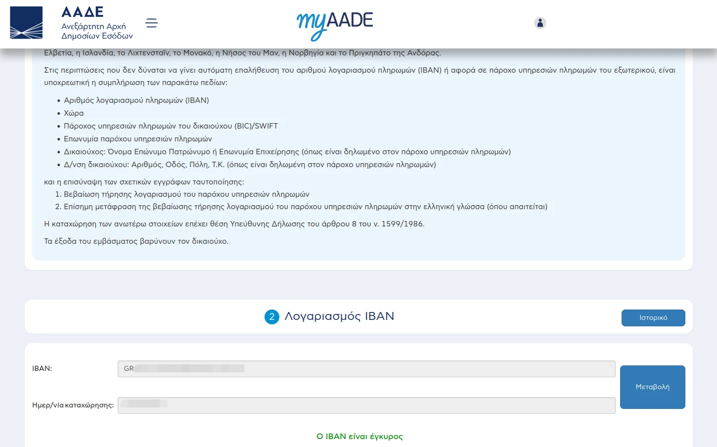Open the hamburger navigation menu

[x=151, y=23]
